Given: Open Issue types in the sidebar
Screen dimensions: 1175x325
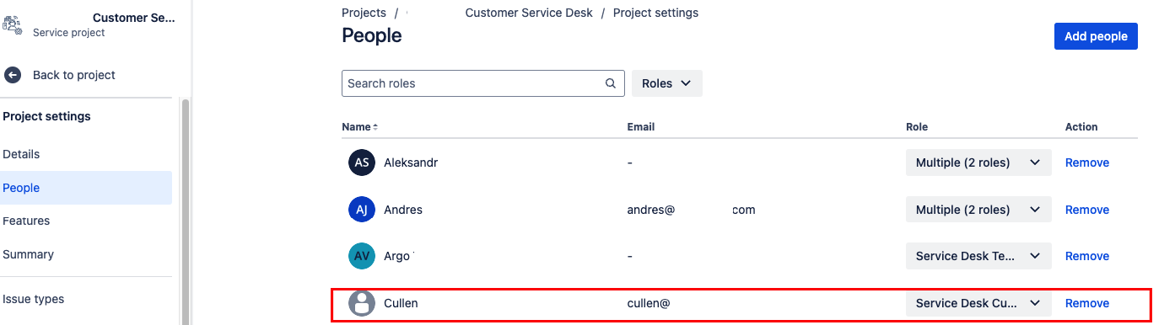Looking at the screenshot, I should 34,299.
